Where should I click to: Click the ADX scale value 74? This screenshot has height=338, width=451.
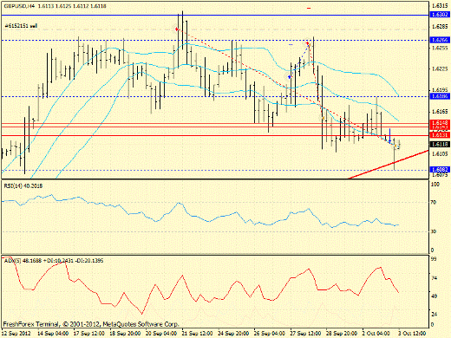pos(434,278)
